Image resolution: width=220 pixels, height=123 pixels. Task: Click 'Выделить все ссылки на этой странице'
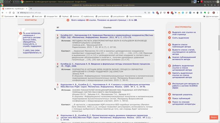click(184, 33)
